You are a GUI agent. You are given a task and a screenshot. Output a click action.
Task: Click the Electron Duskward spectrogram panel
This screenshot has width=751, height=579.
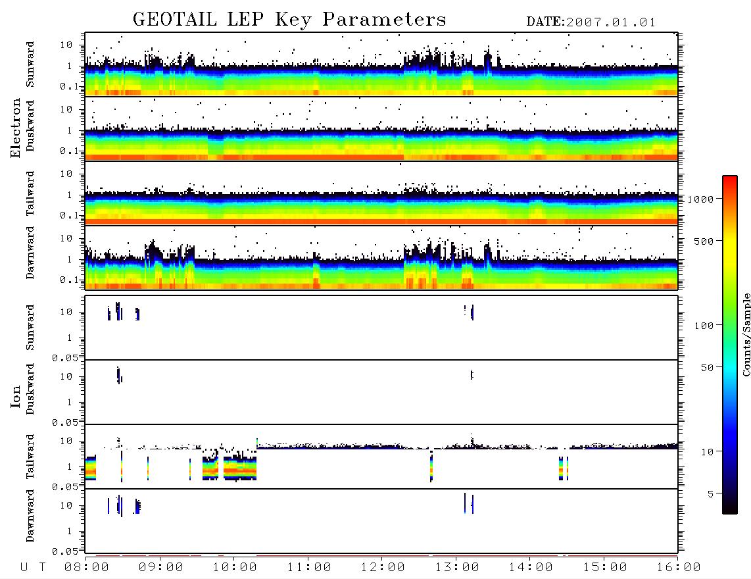[x=381, y=128]
